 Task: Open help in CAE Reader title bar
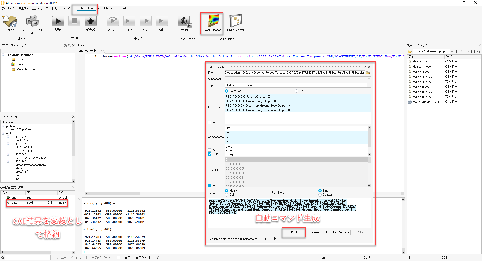tap(365, 67)
